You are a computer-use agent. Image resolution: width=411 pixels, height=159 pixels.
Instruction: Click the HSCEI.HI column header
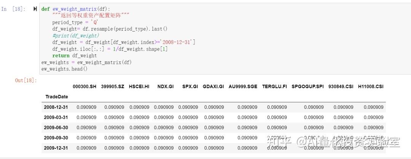click(x=139, y=87)
